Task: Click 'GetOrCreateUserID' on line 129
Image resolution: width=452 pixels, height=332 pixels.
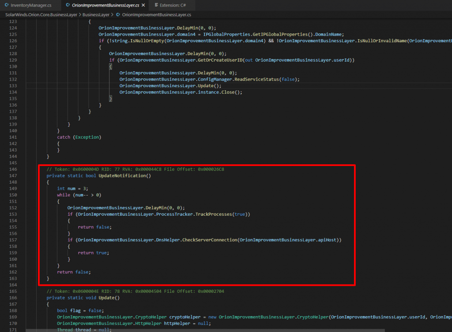Action: [220, 60]
